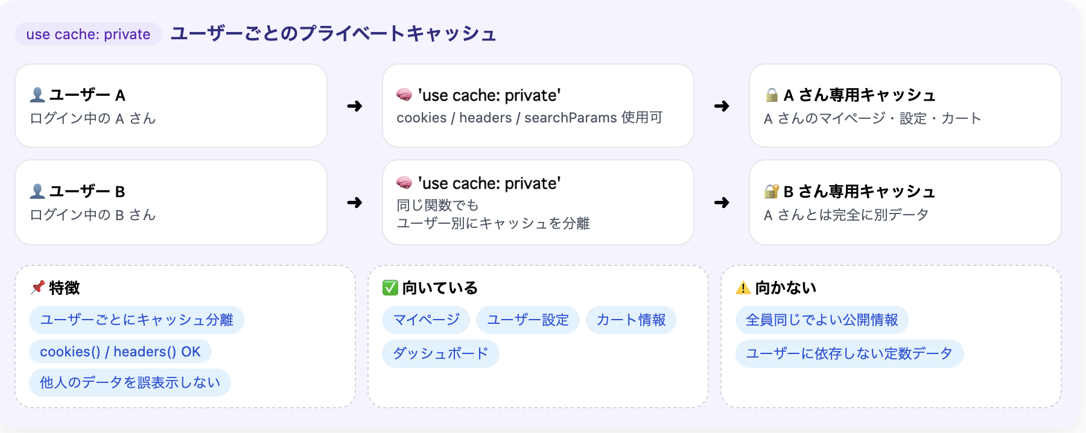Click the ユーザー設定 tag

[528, 320]
